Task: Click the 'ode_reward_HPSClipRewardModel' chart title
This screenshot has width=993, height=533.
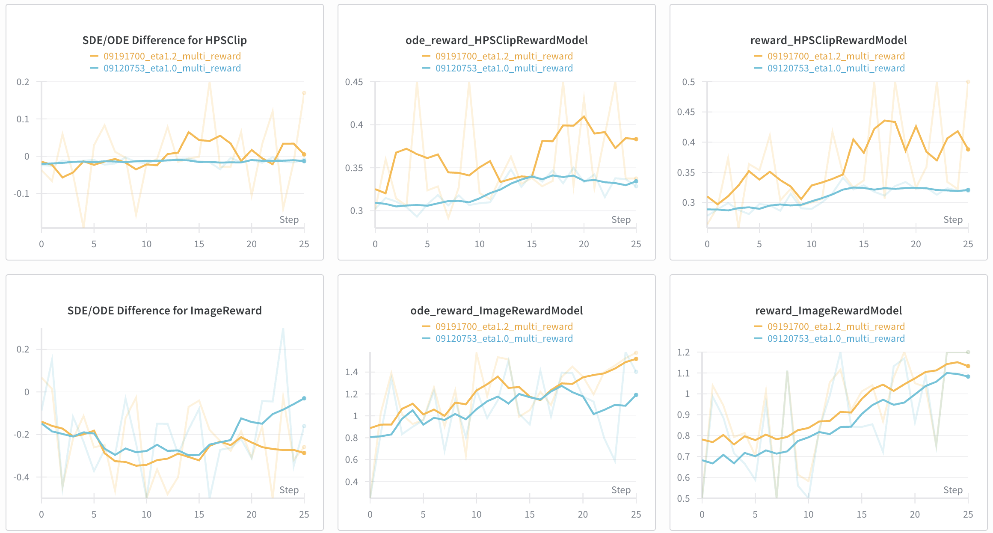Action: coord(496,40)
